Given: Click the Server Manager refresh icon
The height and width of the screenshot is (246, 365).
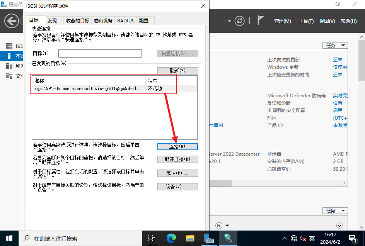Looking at the screenshot, I should (x=240, y=21).
